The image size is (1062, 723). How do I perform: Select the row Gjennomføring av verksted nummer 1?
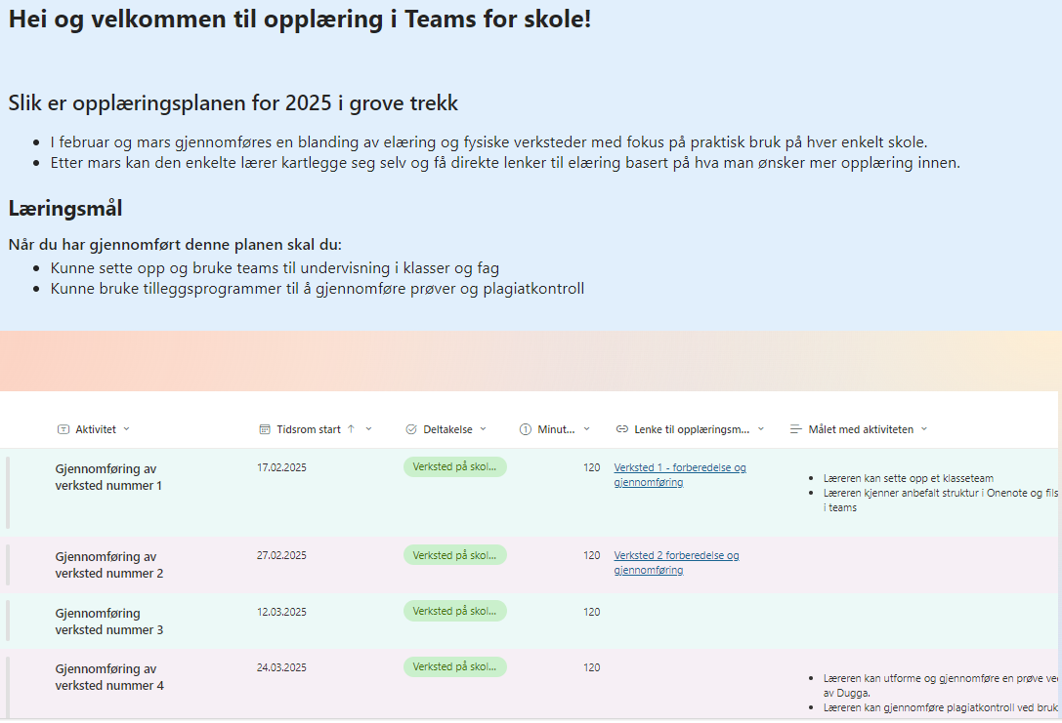click(x=108, y=477)
